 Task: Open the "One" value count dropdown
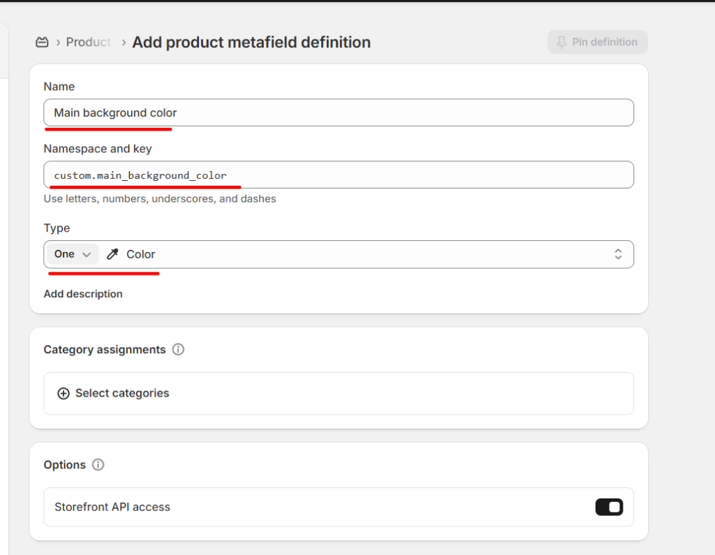pos(73,254)
